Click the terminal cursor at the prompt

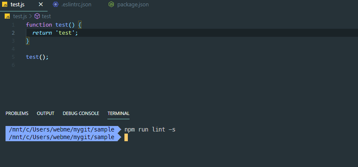(x=126, y=137)
